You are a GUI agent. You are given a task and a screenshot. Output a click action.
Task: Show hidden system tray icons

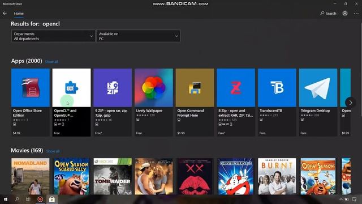coord(341,199)
